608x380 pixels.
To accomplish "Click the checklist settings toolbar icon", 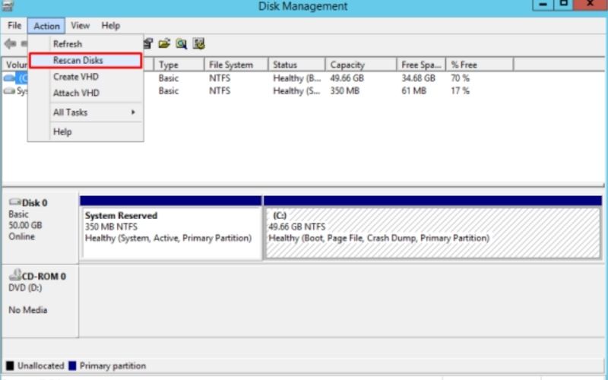I will pyautogui.click(x=198, y=44).
